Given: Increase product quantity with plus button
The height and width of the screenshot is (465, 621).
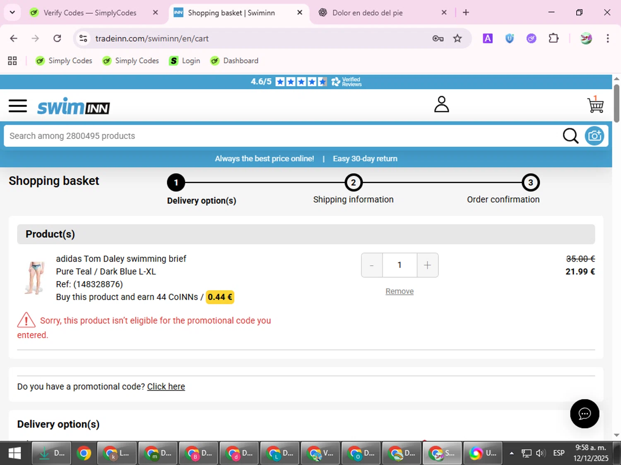Looking at the screenshot, I should click(x=427, y=265).
